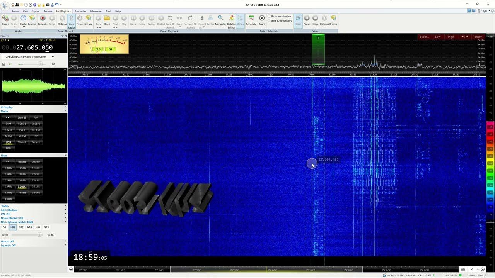Turn noise reduction Off

point(5,227)
